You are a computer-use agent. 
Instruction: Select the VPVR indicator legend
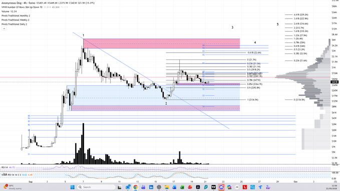coord(22,7)
